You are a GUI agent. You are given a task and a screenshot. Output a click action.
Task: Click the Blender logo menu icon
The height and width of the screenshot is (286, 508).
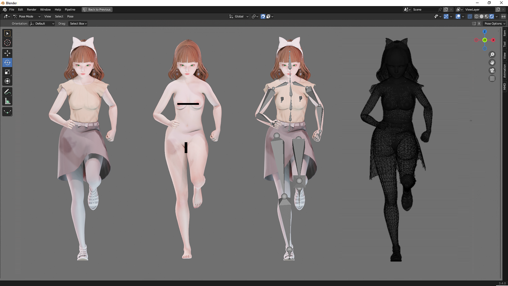[x=4, y=9]
